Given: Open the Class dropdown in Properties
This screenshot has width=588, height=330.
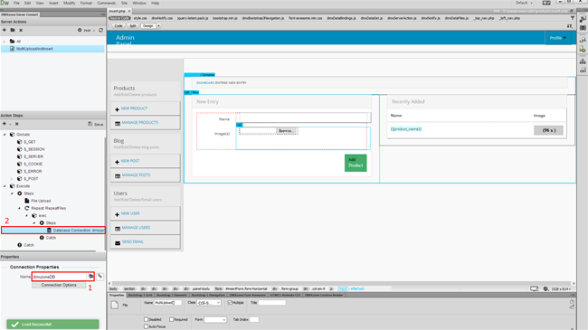Looking at the screenshot, I should pos(209,303).
